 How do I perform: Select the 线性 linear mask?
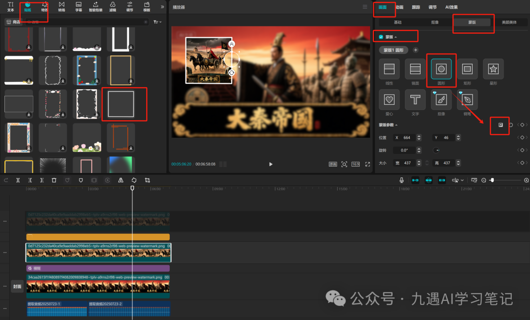[x=389, y=69]
